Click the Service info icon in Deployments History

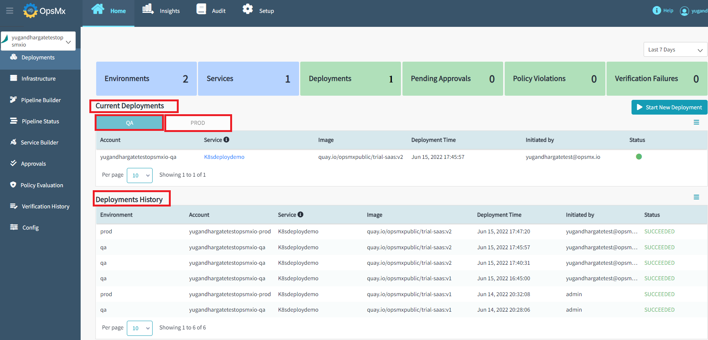301,214
